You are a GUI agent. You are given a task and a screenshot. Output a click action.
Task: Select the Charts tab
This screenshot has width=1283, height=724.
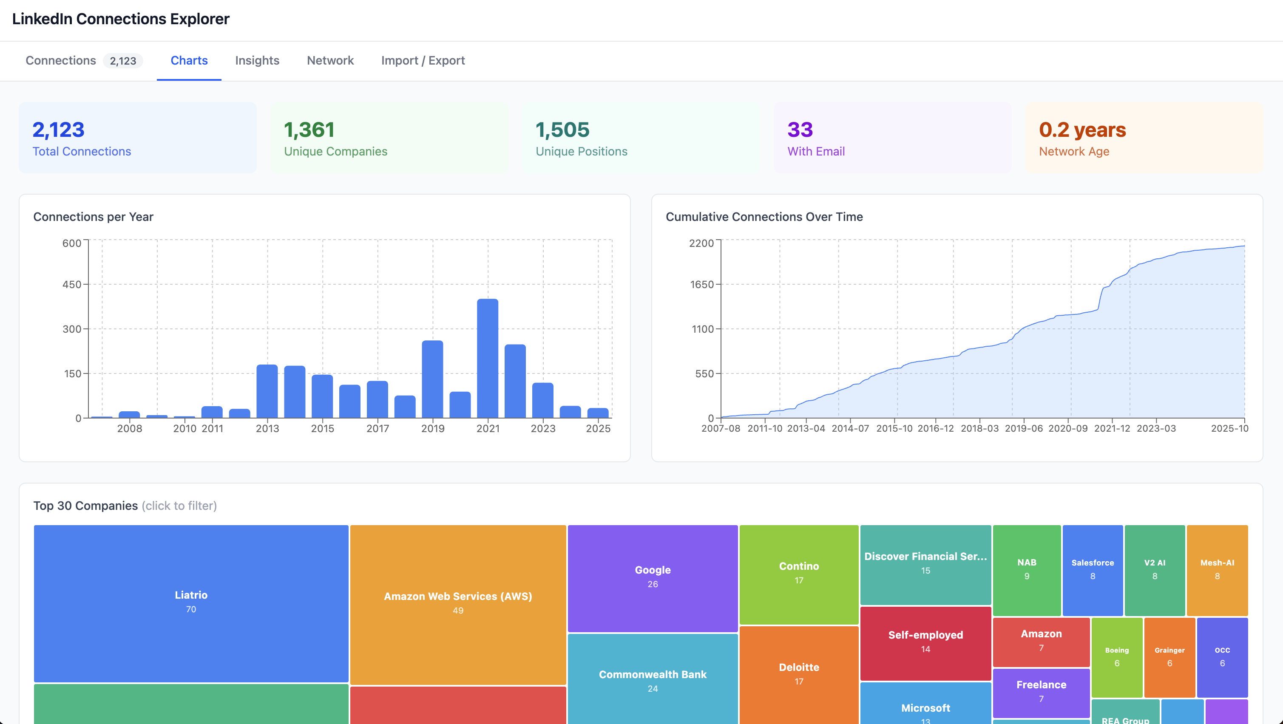[x=189, y=61]
